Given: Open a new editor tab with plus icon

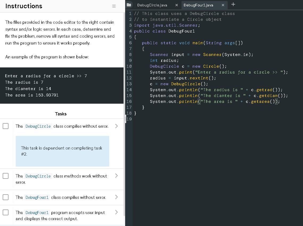Looking at the screenshot, I should click(x=233, y=4).
